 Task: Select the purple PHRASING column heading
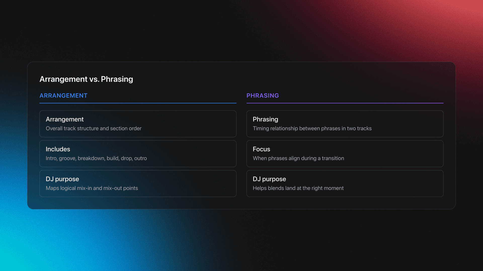coord(262,96)
